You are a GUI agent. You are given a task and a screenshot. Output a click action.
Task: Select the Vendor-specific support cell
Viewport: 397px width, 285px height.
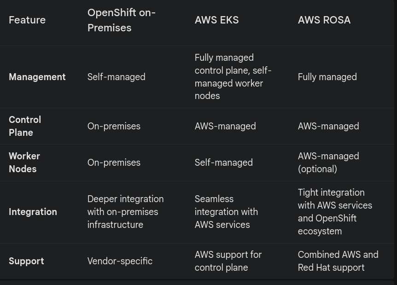click(x=120, y=261)
